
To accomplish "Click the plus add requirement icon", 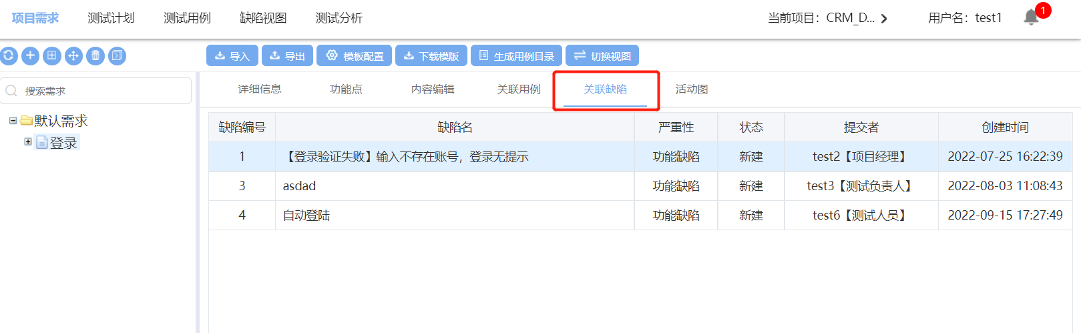I will [30, 56].
